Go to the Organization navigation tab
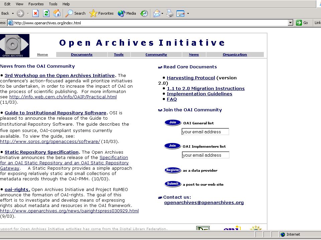The image size is (321, 240). (235, 54)
